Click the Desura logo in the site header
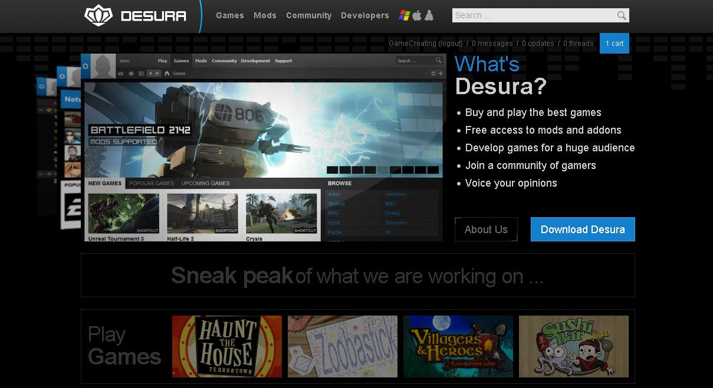Screen dimensions: 713x388 [x=135, y=16]
